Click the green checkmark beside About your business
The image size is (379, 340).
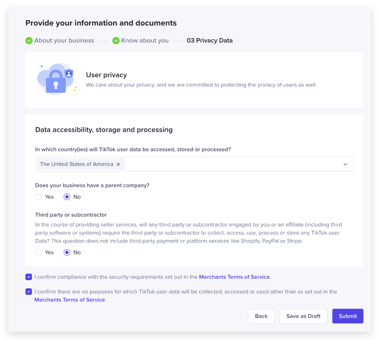pos(29,41)
